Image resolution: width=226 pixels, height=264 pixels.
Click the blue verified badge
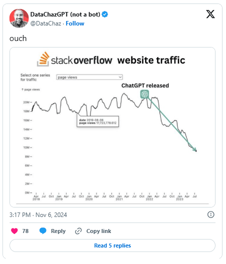pyautogui.click(x=104, y=14)
